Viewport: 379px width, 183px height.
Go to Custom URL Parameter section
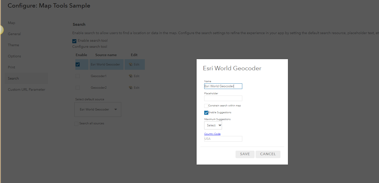click(x=26, y=89)
